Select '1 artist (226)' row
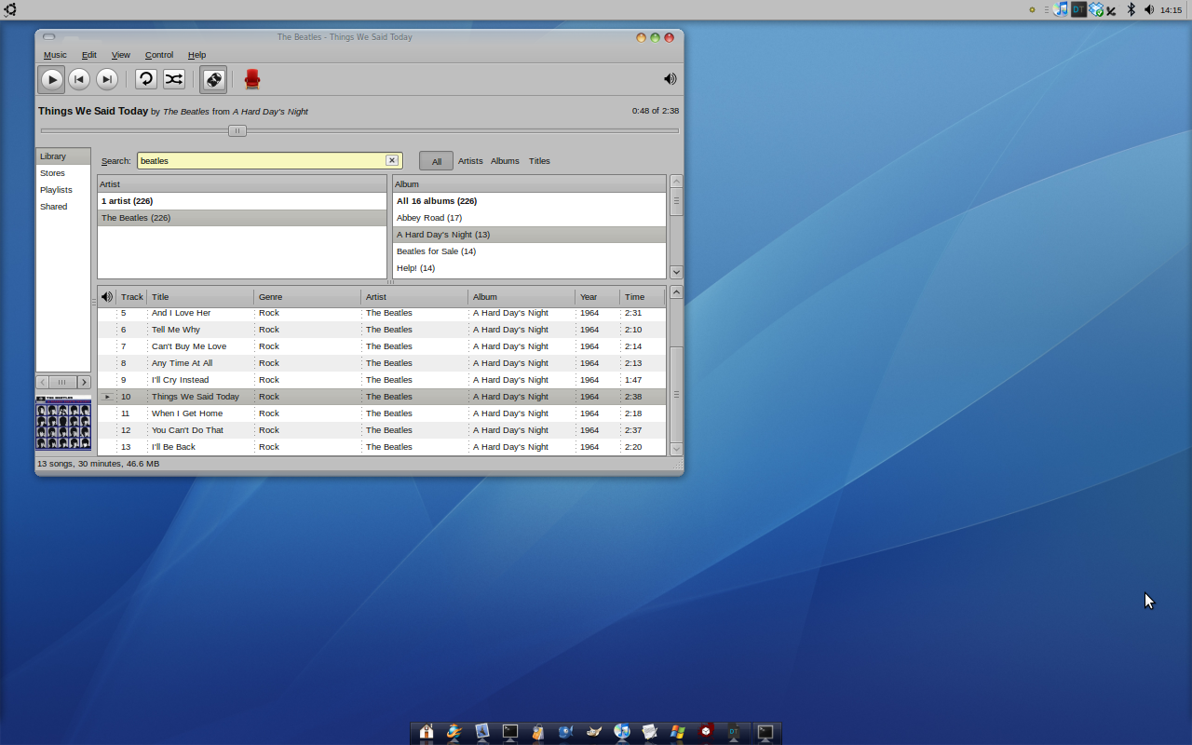 click(x=242, y=201)
